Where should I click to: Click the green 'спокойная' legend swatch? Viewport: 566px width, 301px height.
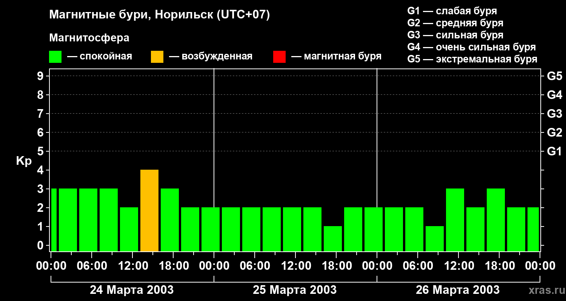[55, 57]
